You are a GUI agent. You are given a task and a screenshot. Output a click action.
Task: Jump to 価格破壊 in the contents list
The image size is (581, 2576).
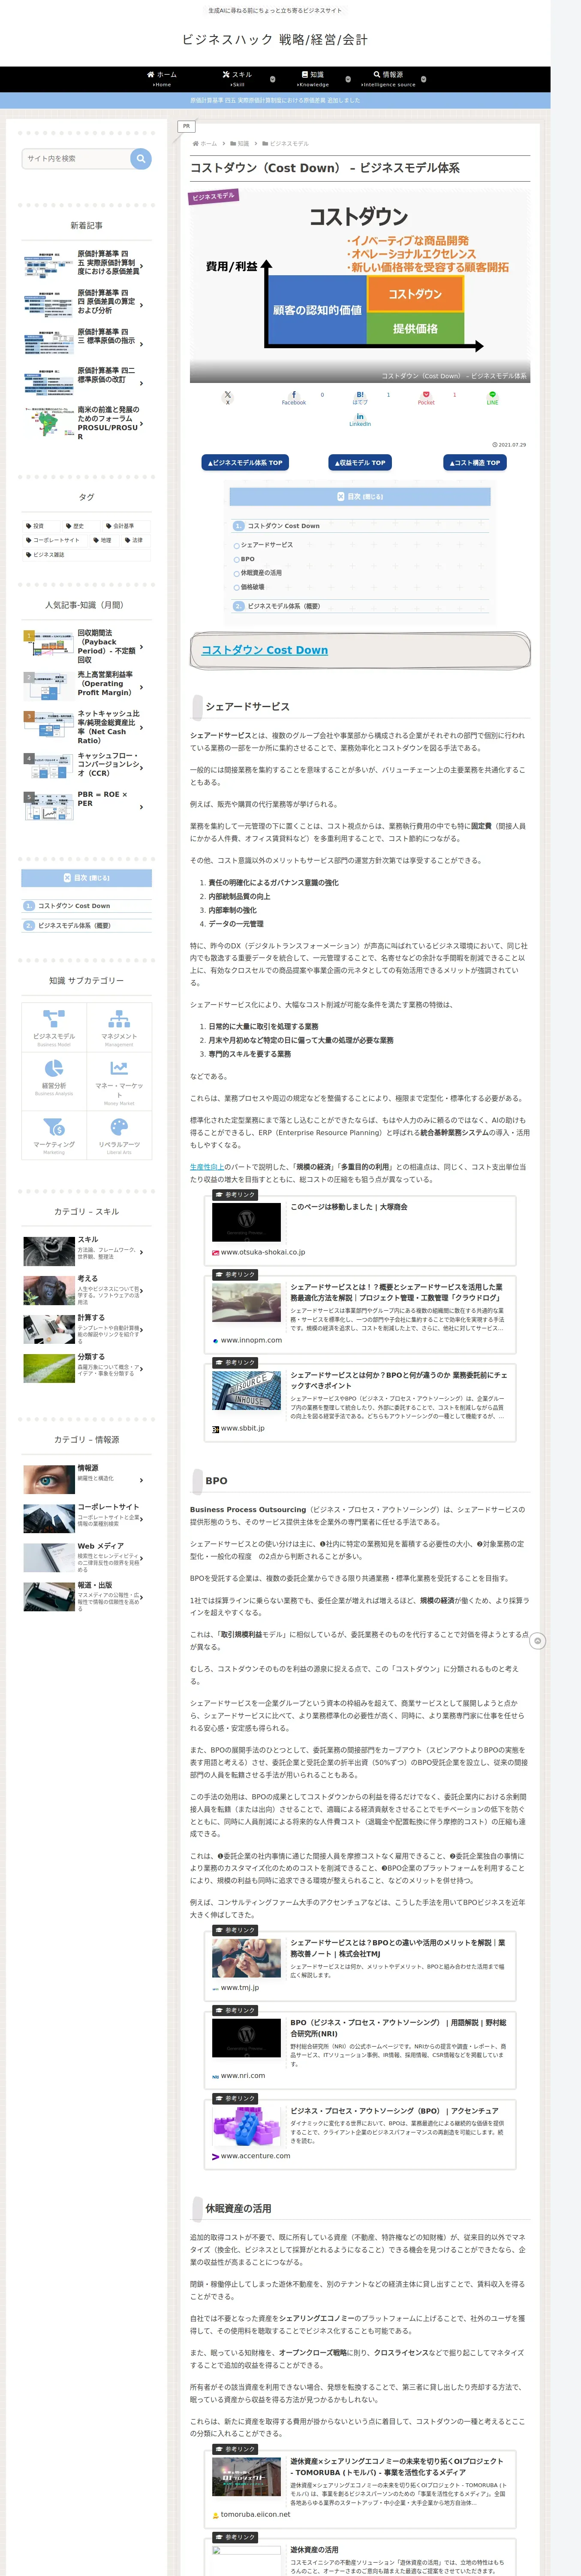(253, 587)
